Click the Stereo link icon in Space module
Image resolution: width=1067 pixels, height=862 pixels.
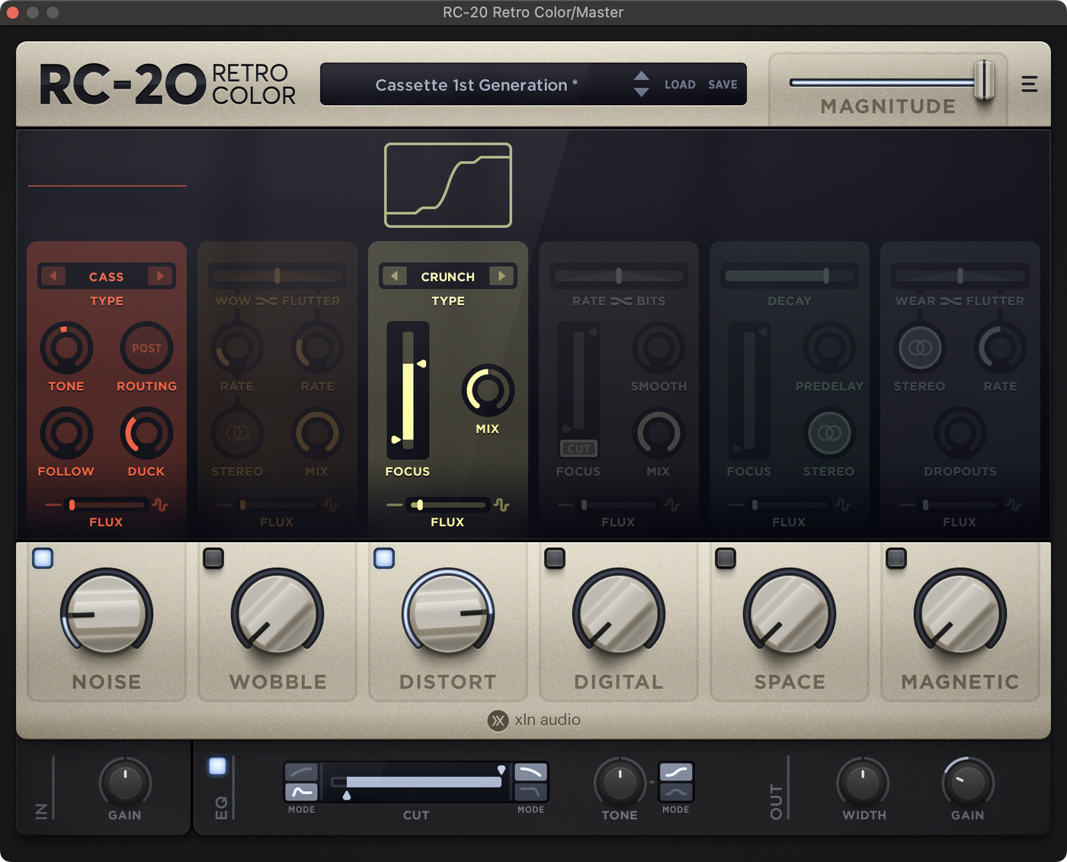tap(829, 433)
